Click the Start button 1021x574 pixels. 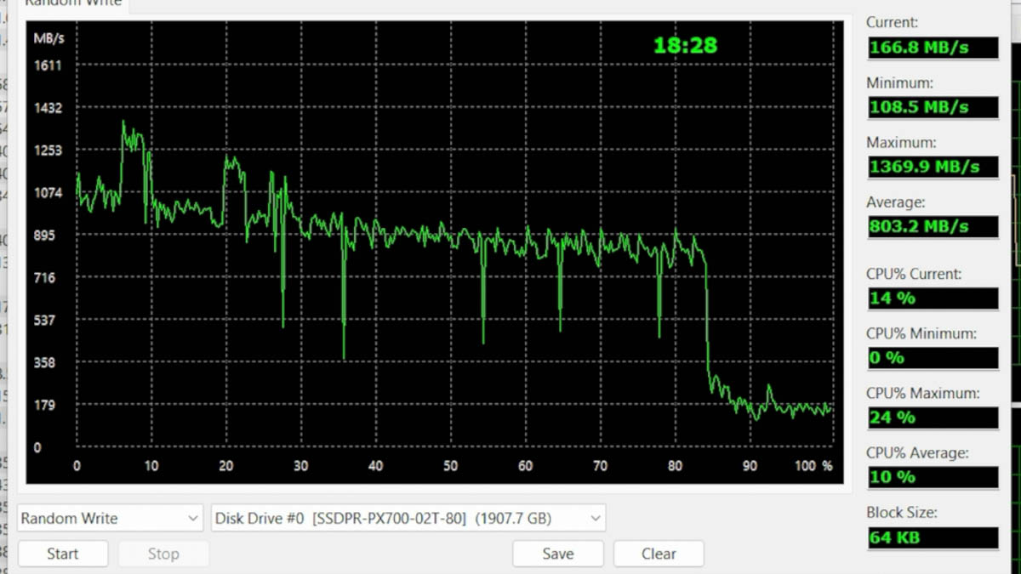click(x=63, y=554)
